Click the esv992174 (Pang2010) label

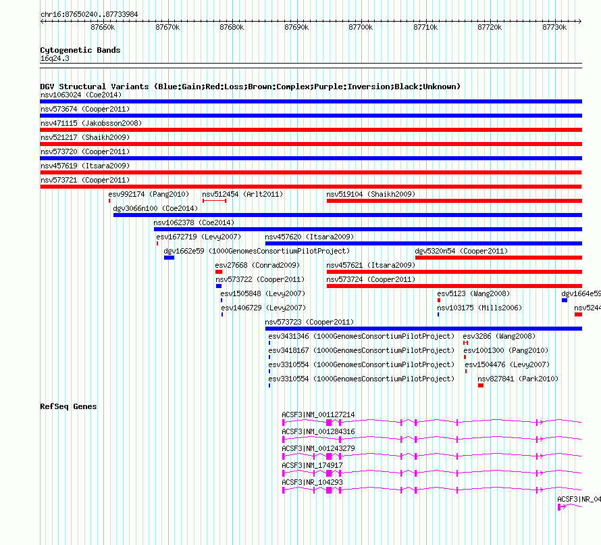point(149,194)
